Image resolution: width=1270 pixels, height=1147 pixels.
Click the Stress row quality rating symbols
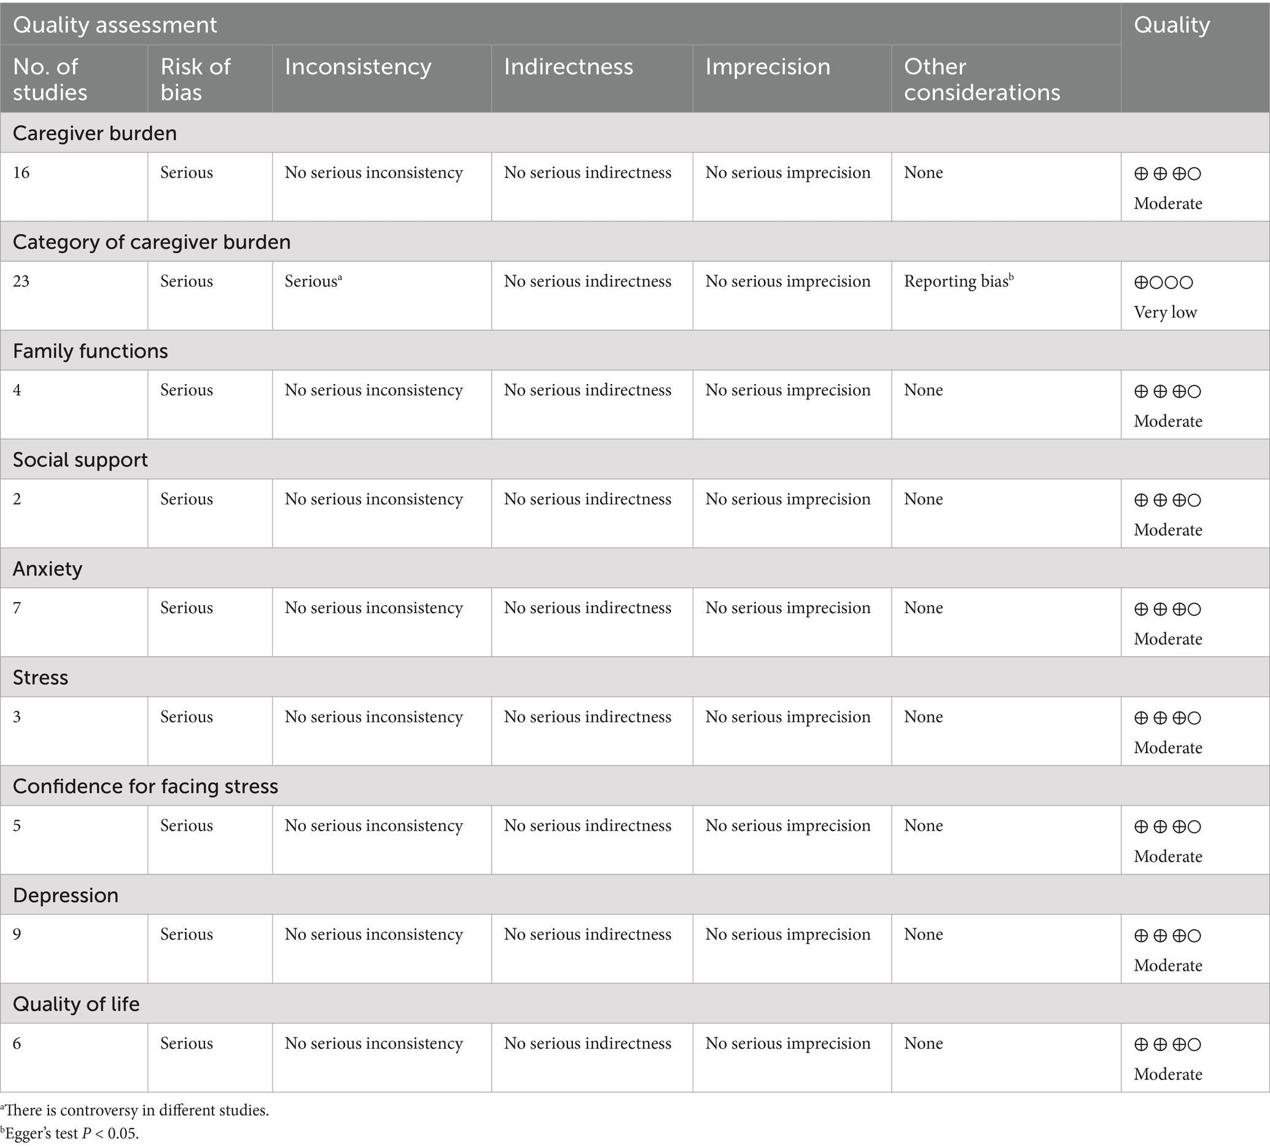pos(1167,718)
